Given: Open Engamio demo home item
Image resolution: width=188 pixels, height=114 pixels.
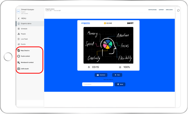Looking at the screenshot, I should (26, 24).
